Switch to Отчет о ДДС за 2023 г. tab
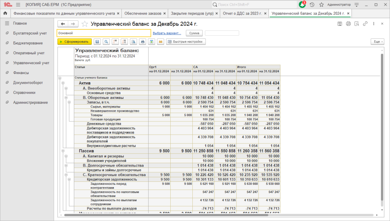The height and width of the screenshot is (221, 390). pos(242,13)
